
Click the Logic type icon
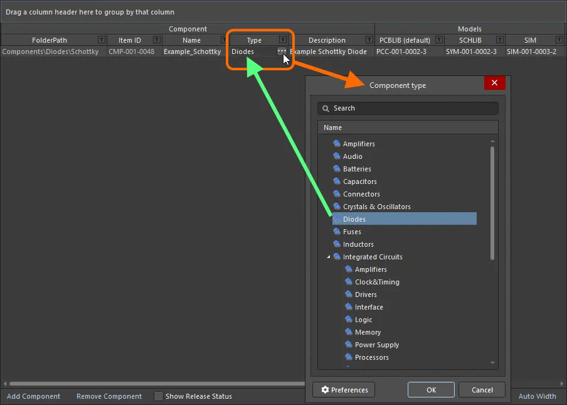349,319
